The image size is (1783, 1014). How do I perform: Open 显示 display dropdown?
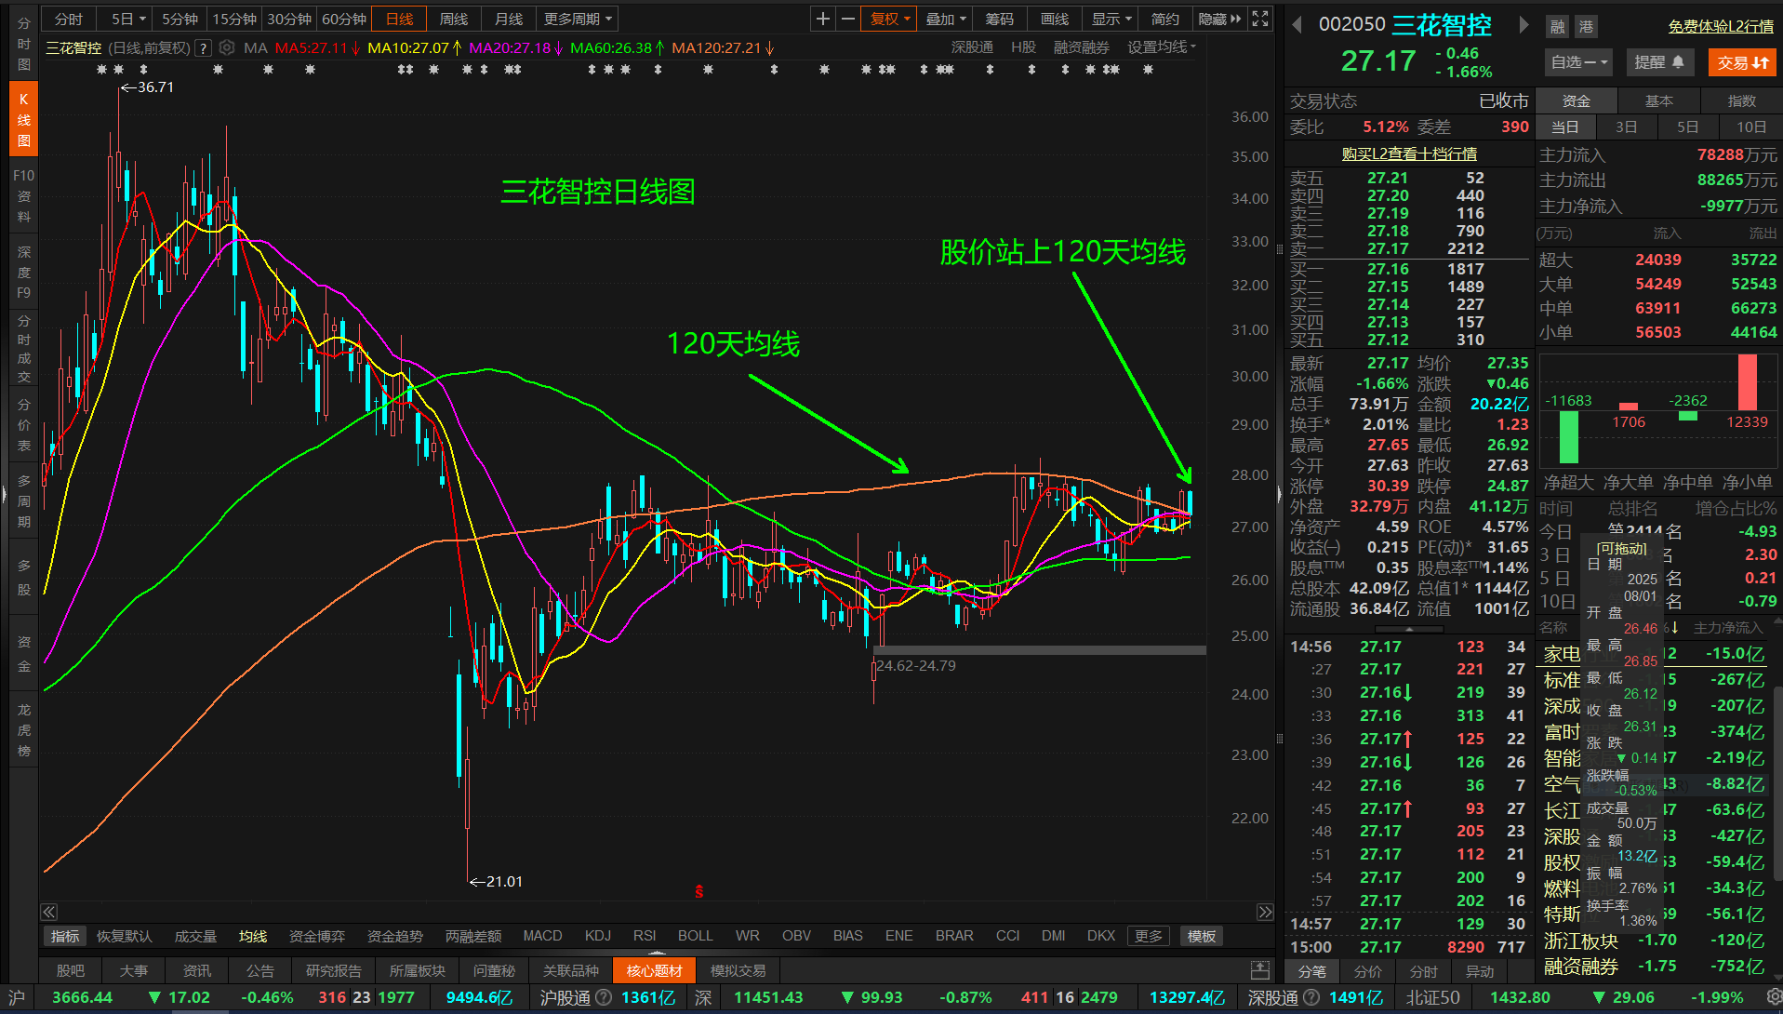(1111, 19)
